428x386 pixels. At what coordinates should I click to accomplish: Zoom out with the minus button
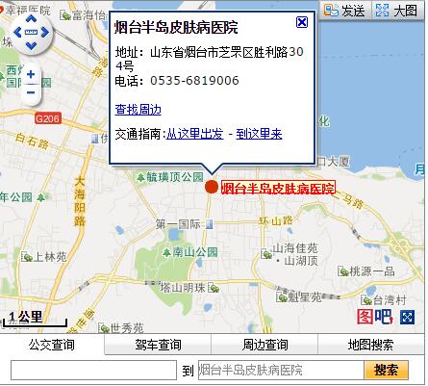pyautogui.click(x=31, y=92)
